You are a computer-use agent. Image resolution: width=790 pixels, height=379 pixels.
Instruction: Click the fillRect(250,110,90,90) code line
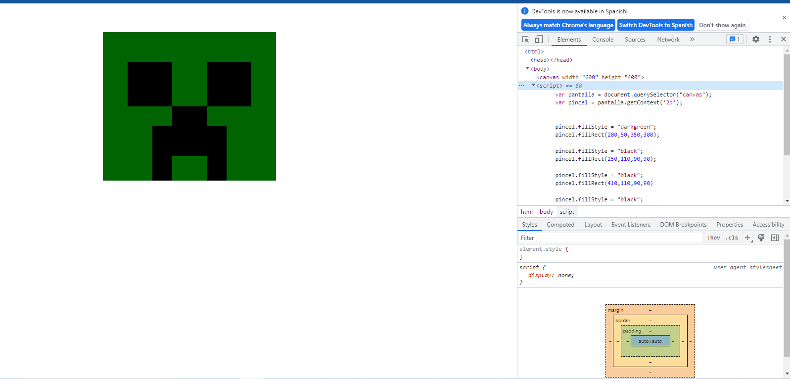click(x=605, y=159)
